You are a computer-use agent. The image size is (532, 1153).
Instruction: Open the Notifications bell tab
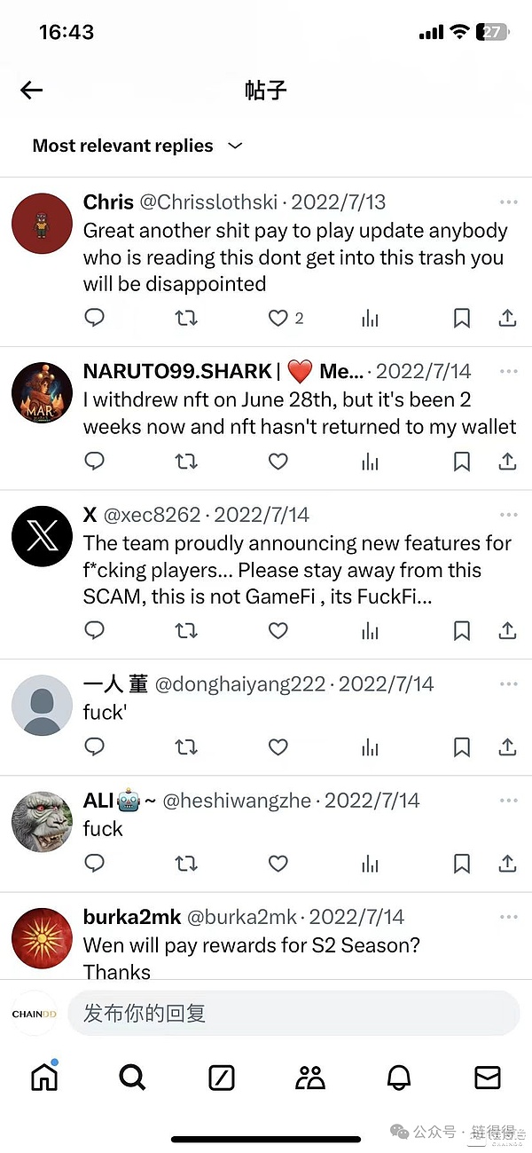point(399,1077)
